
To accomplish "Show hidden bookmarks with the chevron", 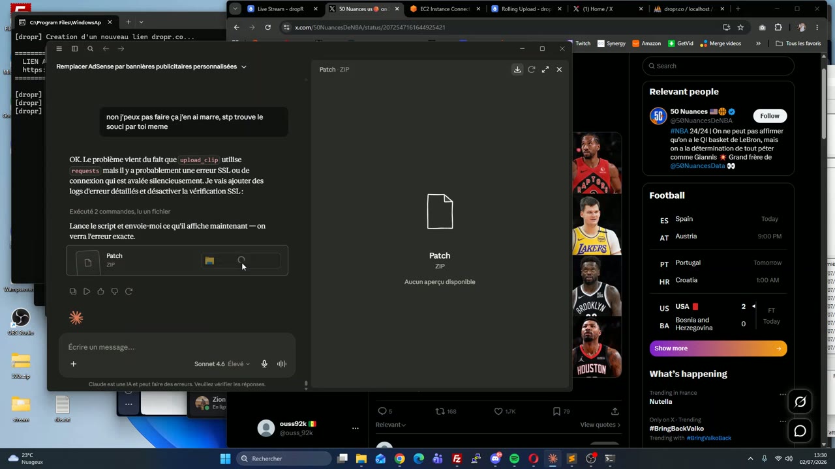I will pyautogui.click(x=758, y=44).
